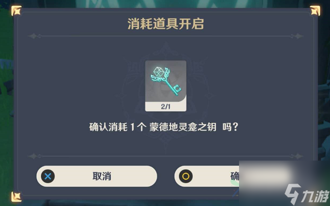Click the question mark ending the prompt
Viewport: 330px width, 206px height.
click(x=235, y=127)
